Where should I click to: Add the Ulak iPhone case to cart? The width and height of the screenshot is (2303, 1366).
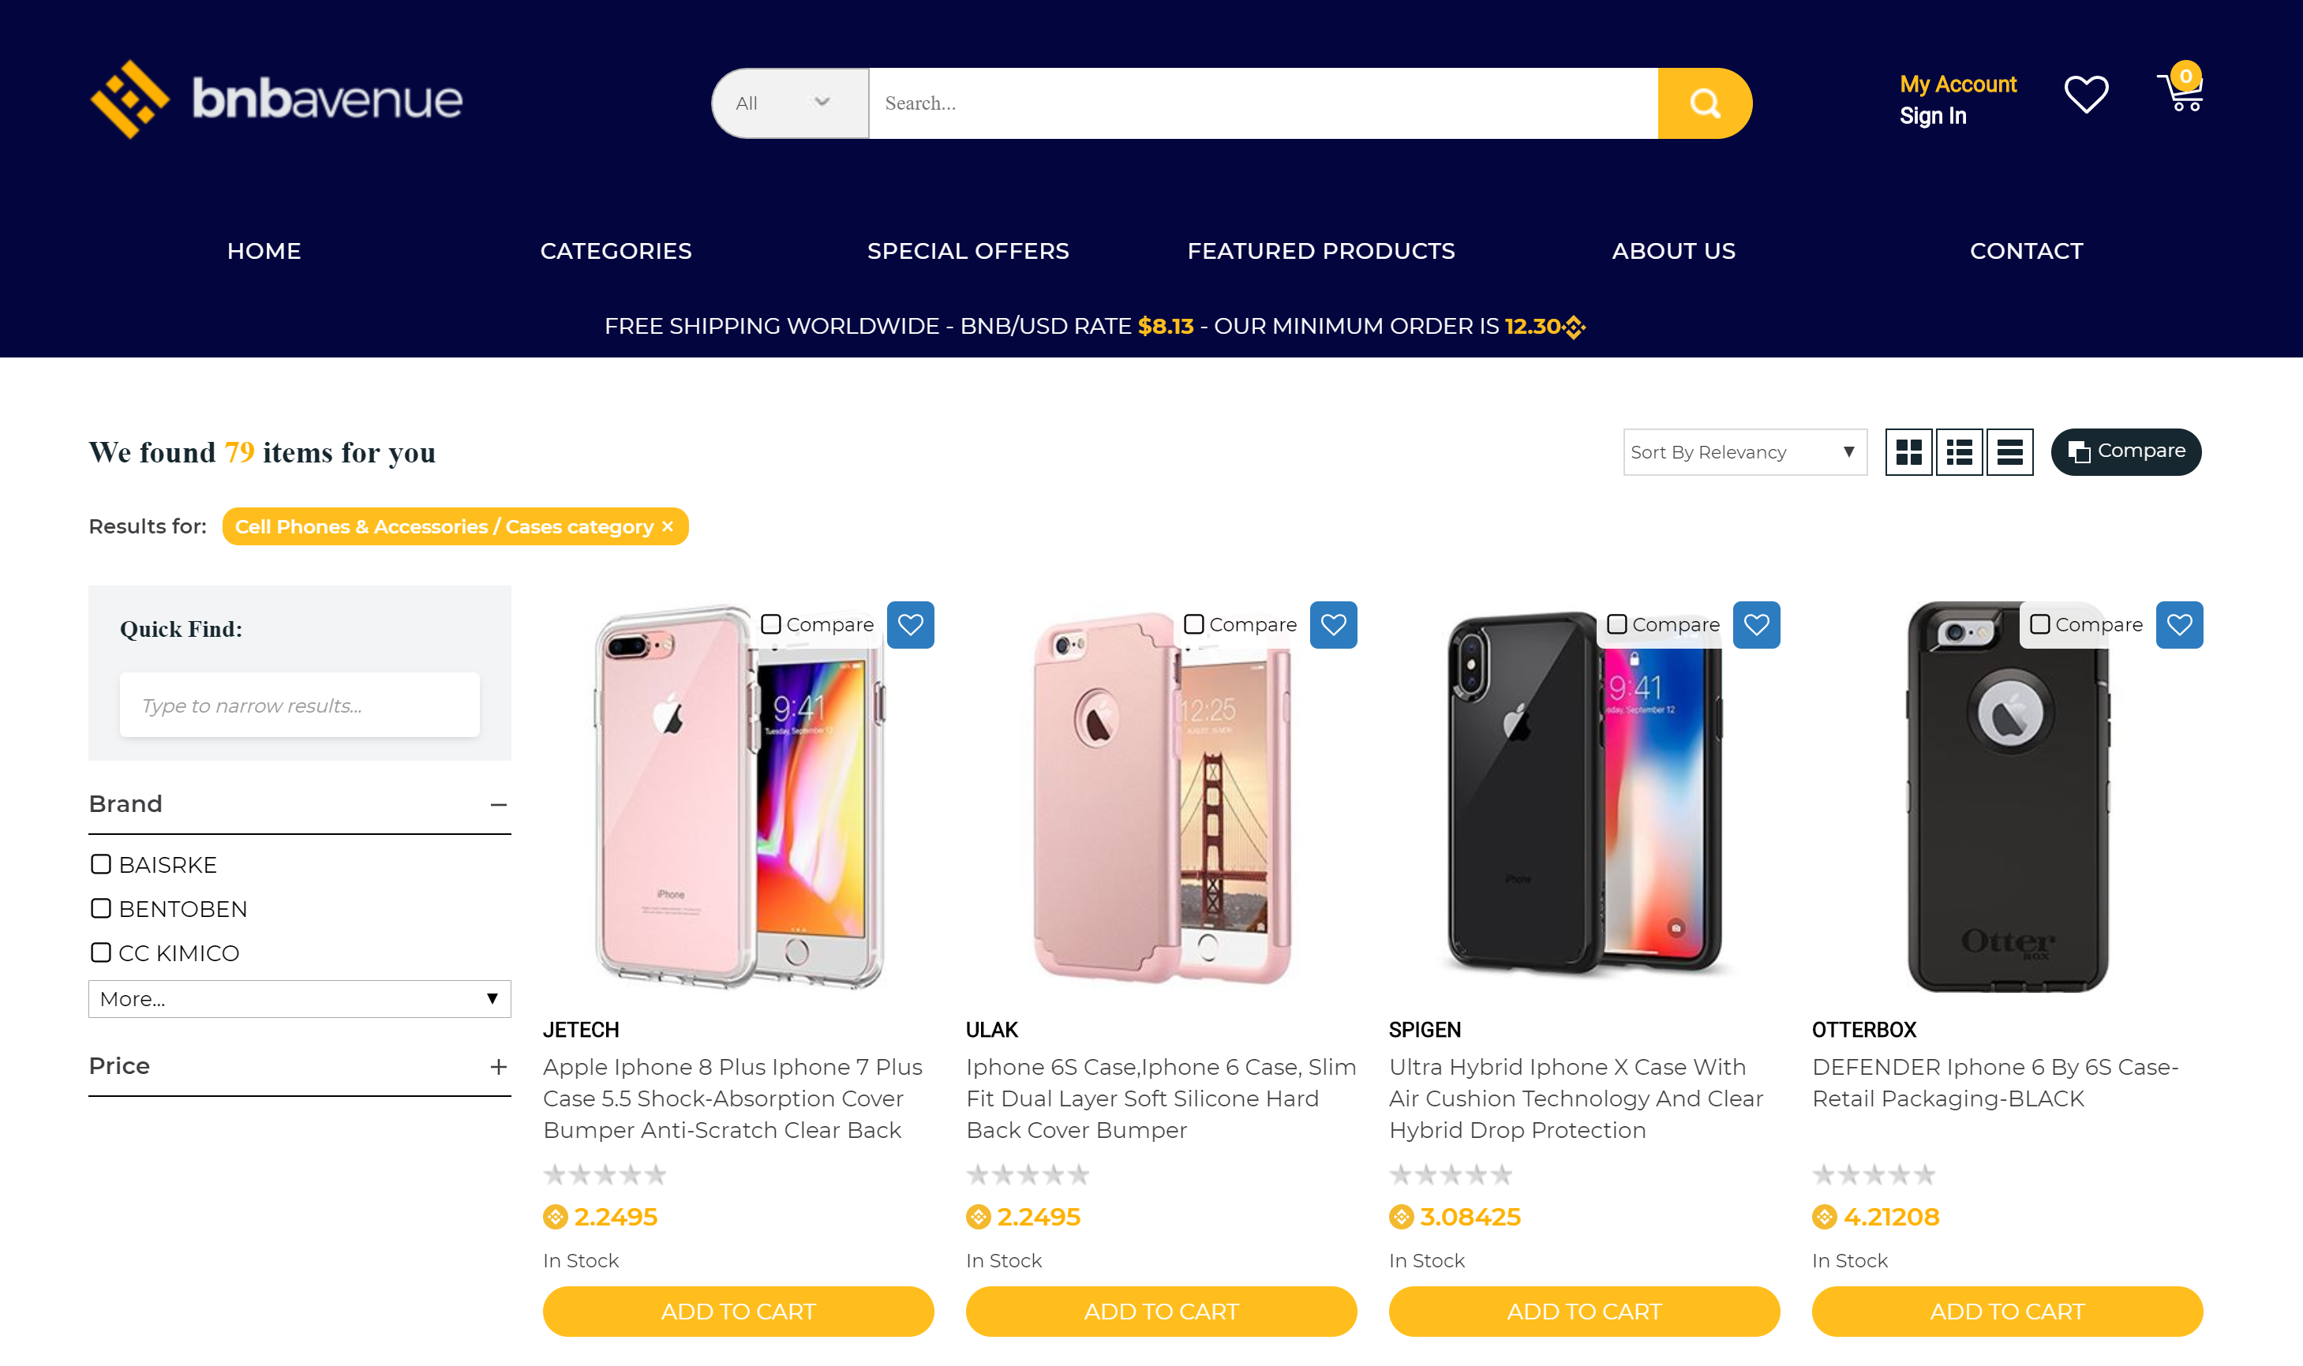(x=1161, y=1311)
